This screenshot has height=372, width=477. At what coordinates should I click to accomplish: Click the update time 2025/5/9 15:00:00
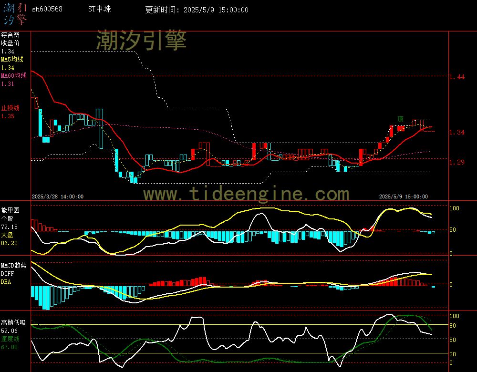pyautogui.click(x=216, y=10)
